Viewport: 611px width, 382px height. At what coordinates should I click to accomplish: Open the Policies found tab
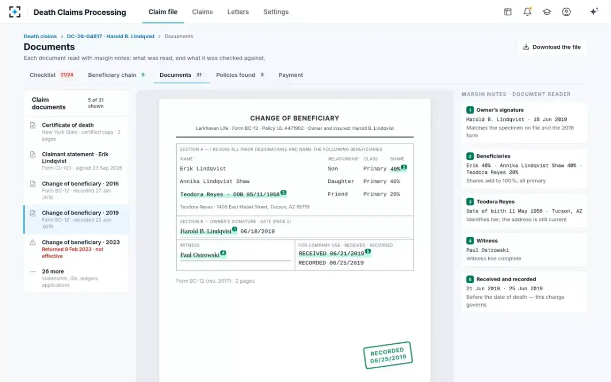[x=240, y=75]
